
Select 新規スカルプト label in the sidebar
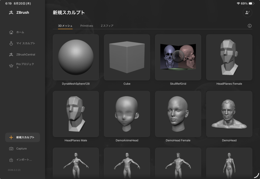point(25,137)
